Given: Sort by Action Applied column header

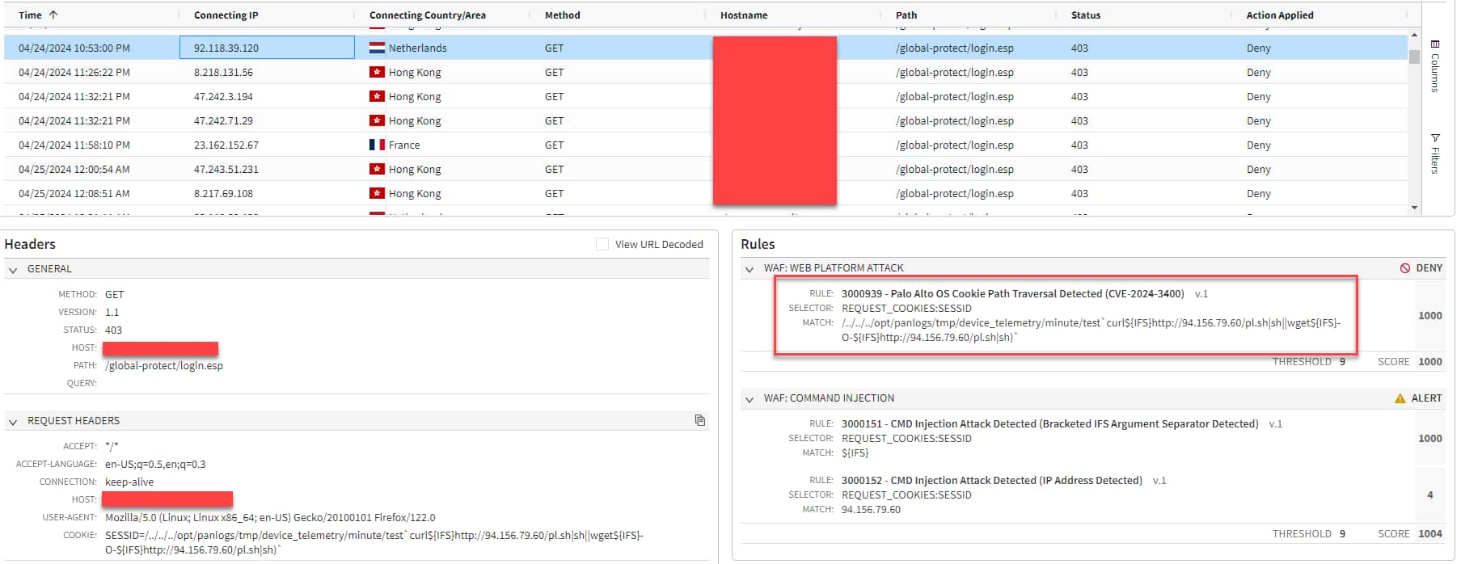Looking at the screenshot, I should coord(1279,15).
